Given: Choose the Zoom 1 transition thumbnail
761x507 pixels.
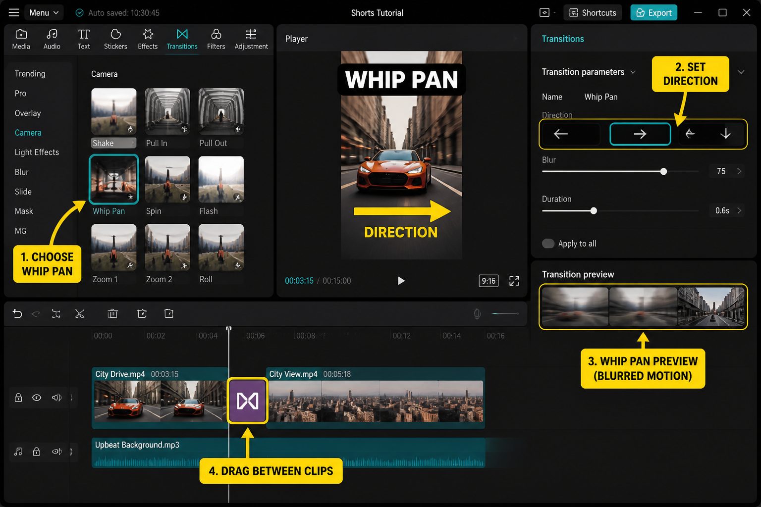Looking at the screenshot, I should pyautogui.click(x=113, y=248).
